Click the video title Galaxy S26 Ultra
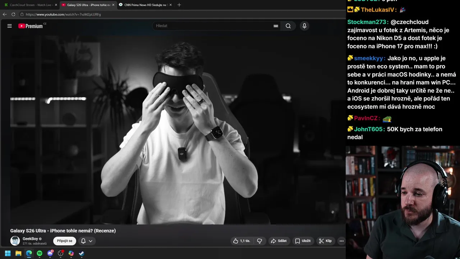 63,231
